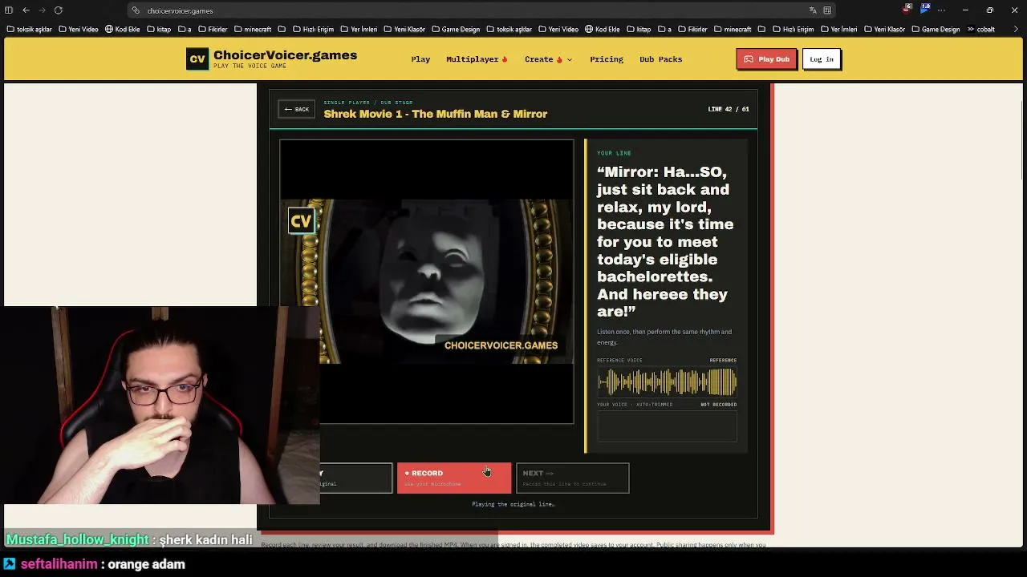Open the red extension icon with badge
The height and width of the screenshot is (577, 1027).
point(907,9)
